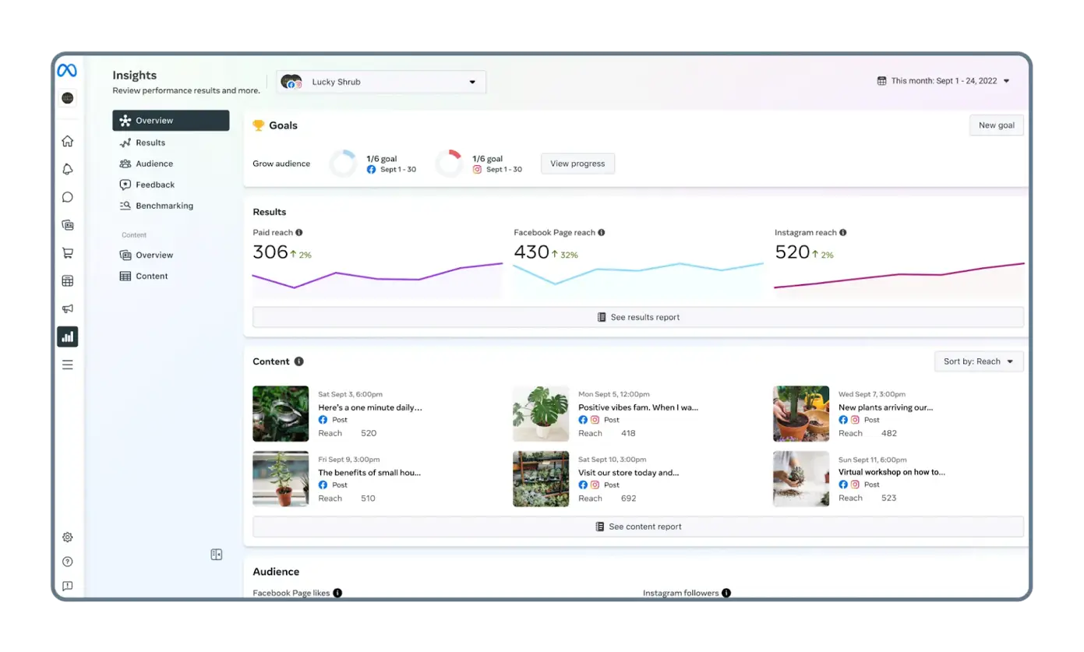1084x652 pixels.
Task: Collapse the sidebar with the panel icon
Action: pos(216,554)
